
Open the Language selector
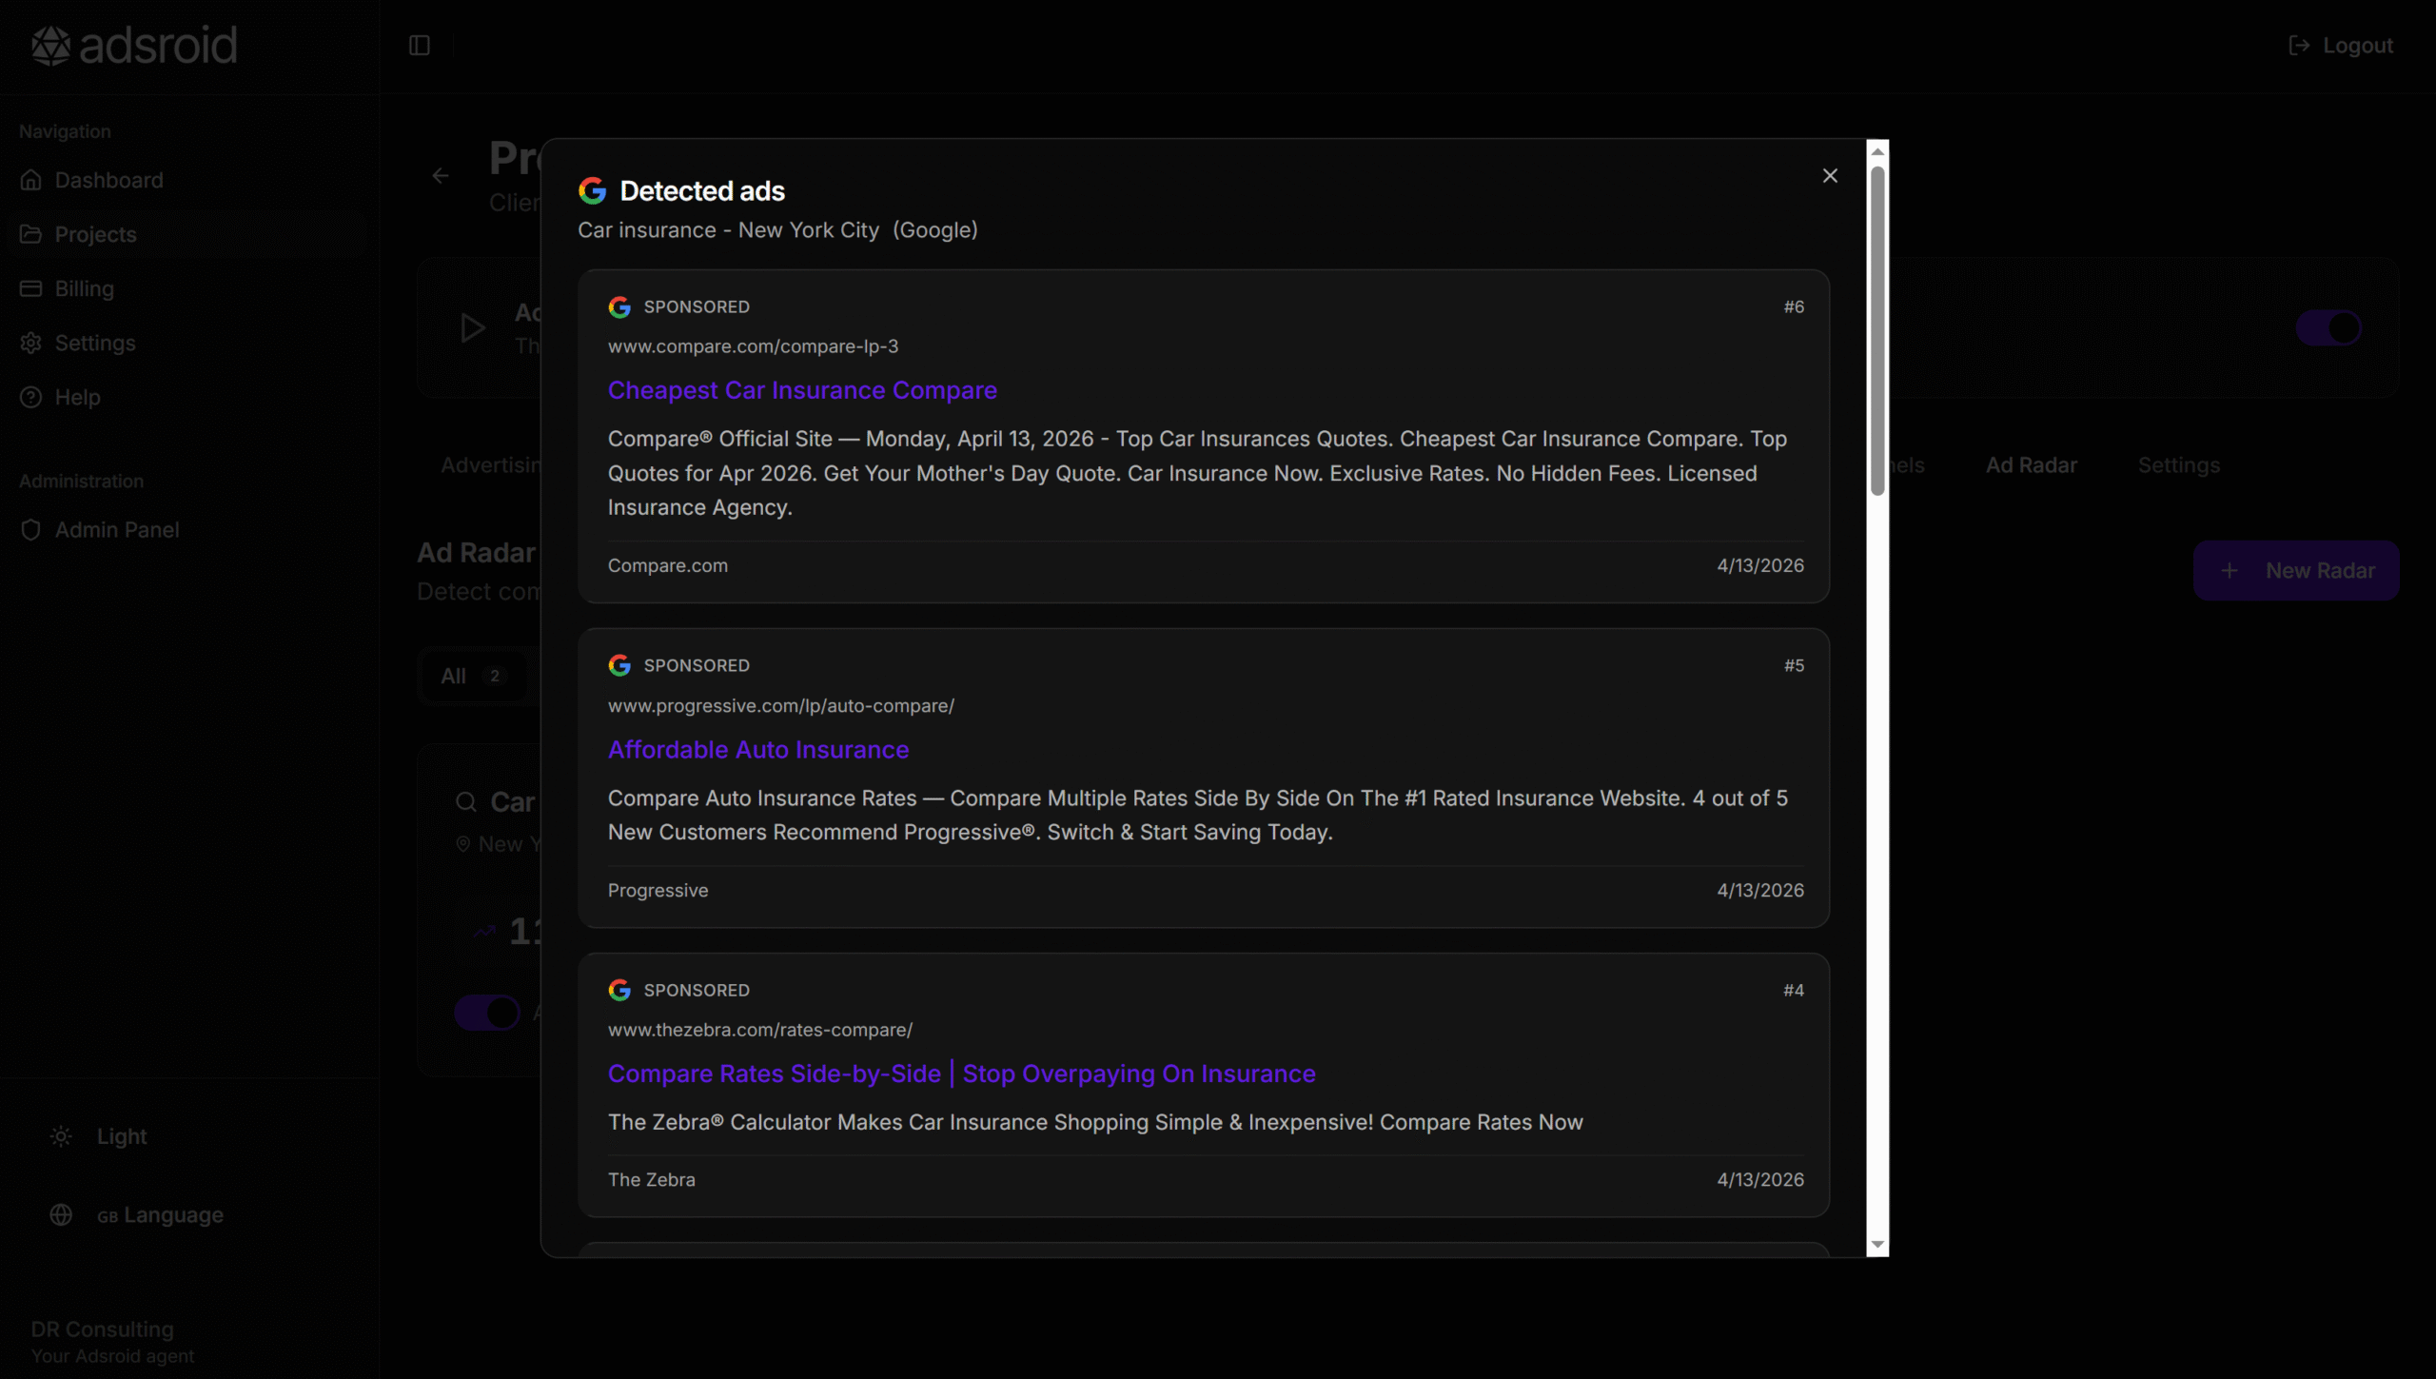point(159,1215)
